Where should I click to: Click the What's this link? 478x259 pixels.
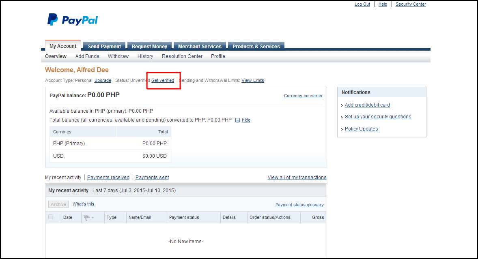point(83,204)
